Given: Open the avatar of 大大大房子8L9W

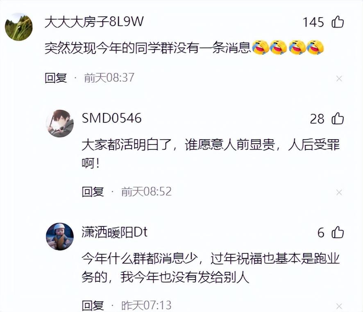Looking at the screenshot, I should pyautogui.click(x=19, y=27).
